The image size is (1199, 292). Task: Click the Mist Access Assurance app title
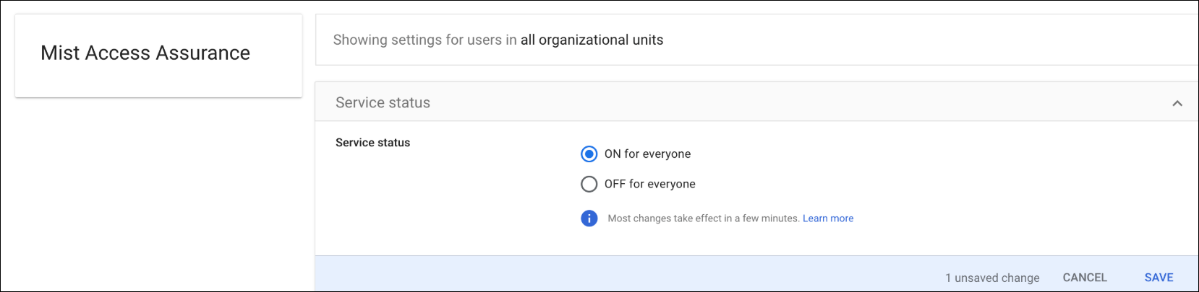pyautogui.click(x=145, y=53)
